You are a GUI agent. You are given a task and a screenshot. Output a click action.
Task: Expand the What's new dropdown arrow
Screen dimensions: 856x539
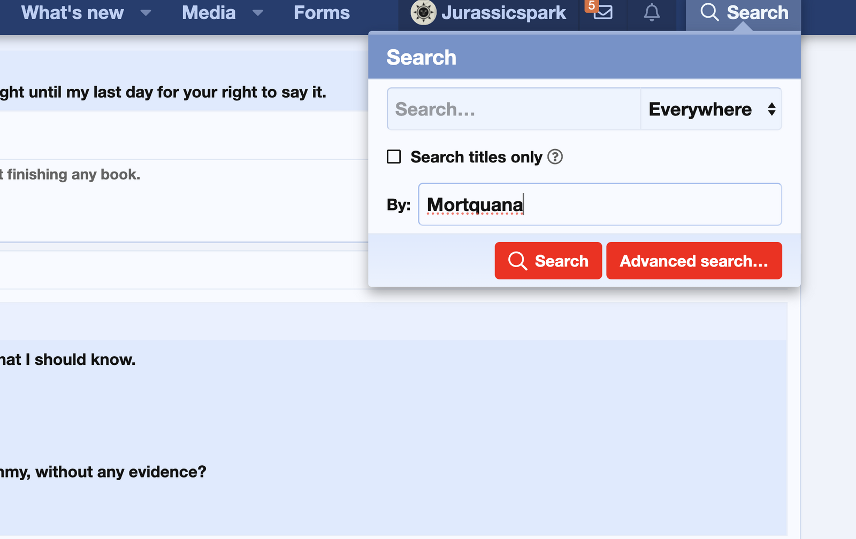[x=146, y=13]
